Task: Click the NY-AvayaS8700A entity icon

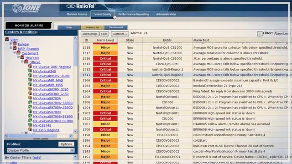Action: coord(30,97)
